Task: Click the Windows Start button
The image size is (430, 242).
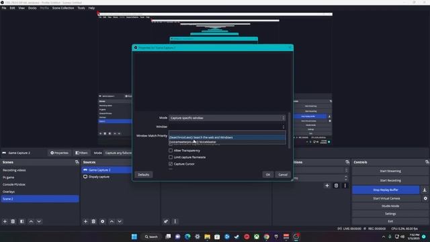Action: [134, 237]
